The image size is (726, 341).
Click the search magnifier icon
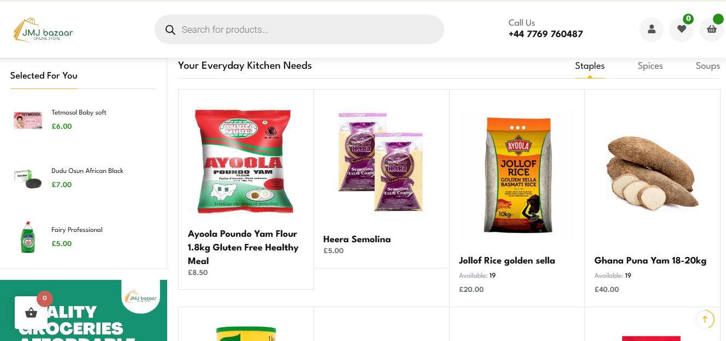pyautogui.click(x=170, y=29)
